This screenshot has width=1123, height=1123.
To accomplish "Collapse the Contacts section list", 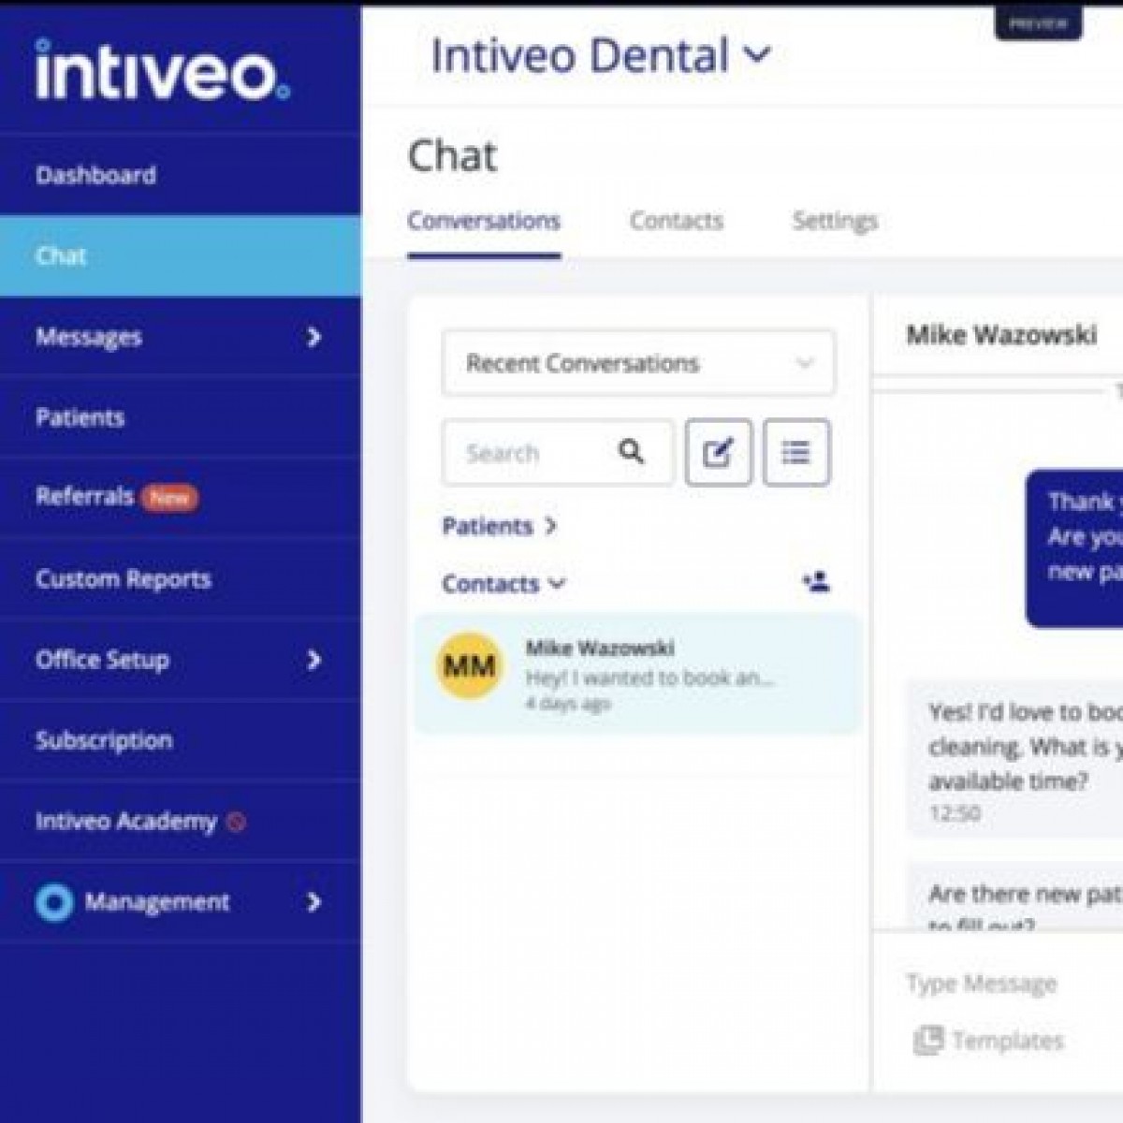I will (x=558, y=584).
